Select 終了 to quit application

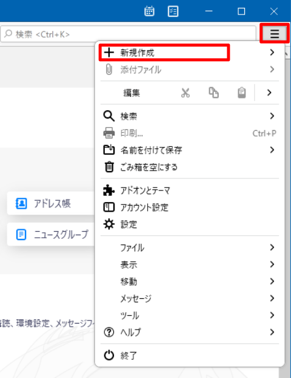[x=190, y=356]
